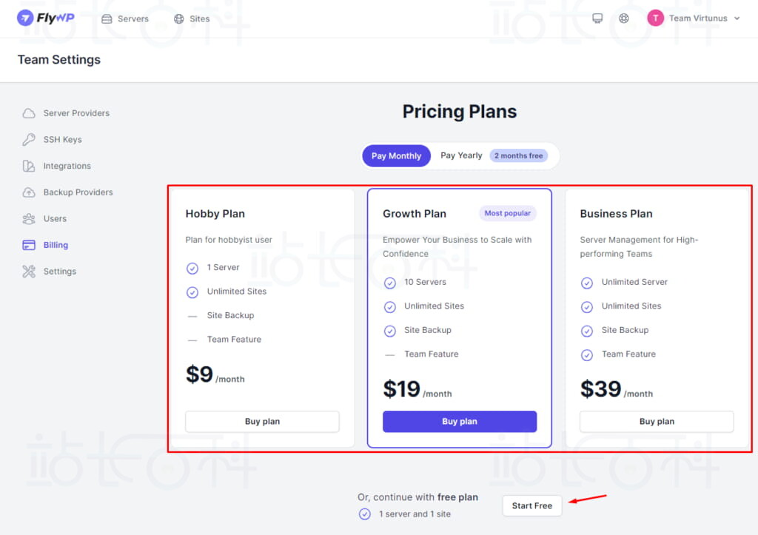Screen dimensions: 758x535
Task: Buy the Growth Plan
Action: [460, 422]
